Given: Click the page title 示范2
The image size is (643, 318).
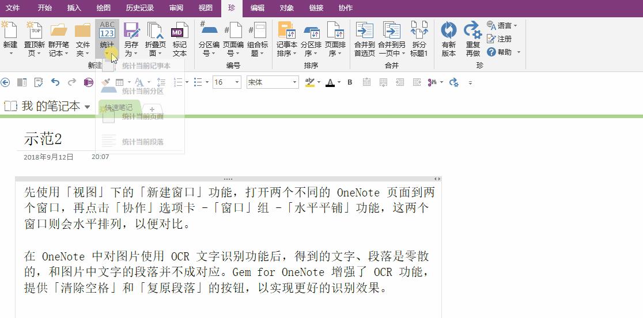Looking at the screenshot, I should click(43, 139).
